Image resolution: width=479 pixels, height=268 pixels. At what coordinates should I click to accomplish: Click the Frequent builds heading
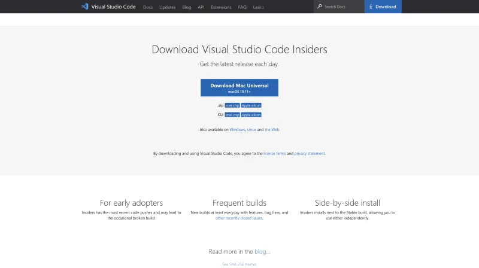pos(239,203)
